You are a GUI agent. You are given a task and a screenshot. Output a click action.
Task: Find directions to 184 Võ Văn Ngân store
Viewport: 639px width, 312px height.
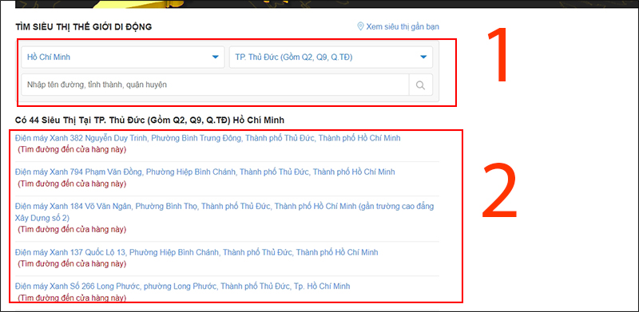click(x=72, y=229)
